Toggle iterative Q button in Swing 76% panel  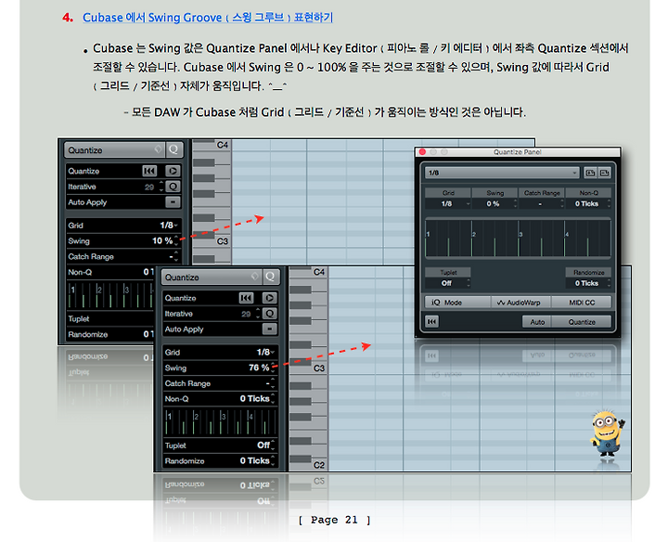tap(270, 314)
